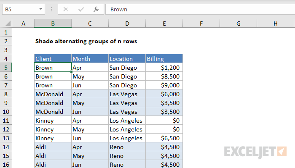Open the Name Box dropdown arrow
Image resolution: width=295 pixels, height=168 pixels.
pyautogui.click(x=40, y=9)
